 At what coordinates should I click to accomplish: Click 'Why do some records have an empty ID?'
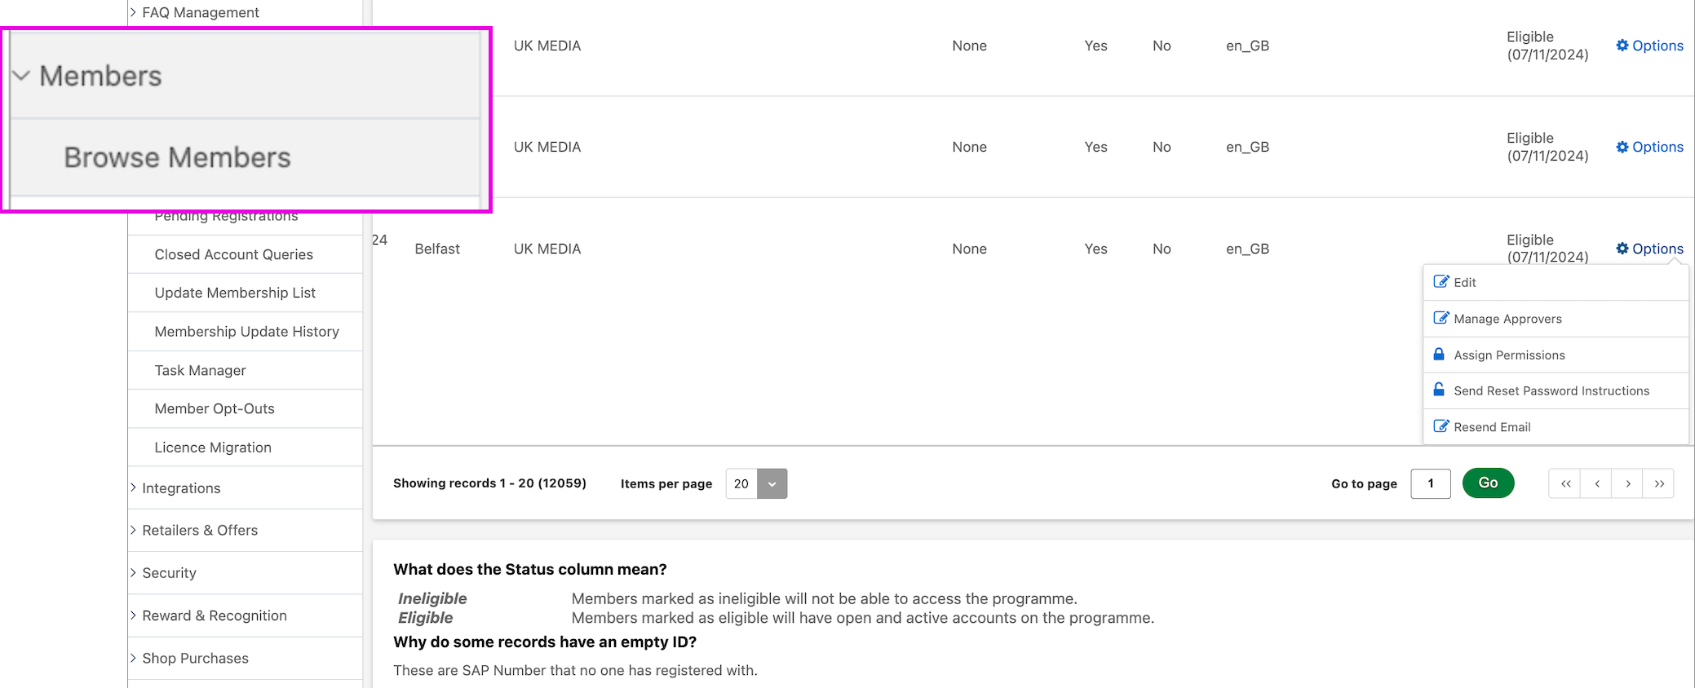pyautogui.click(x=545, y=642)
